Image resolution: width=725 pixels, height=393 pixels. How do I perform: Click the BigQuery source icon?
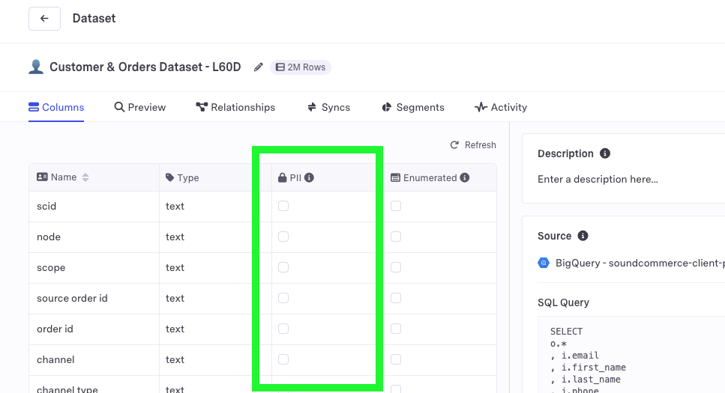(544, 263)
